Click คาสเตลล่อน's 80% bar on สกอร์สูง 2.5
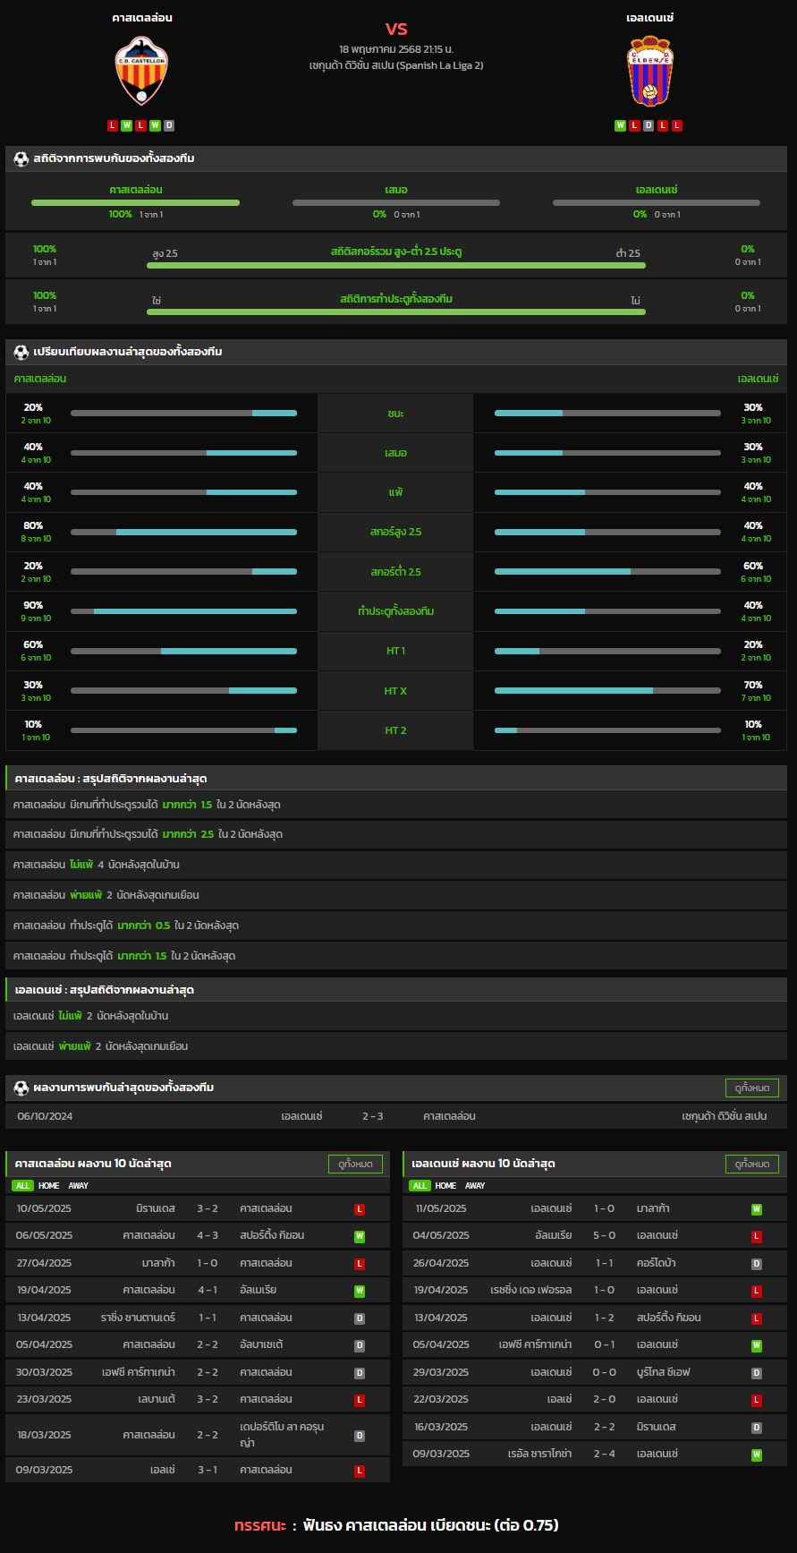 tap(183, 532)
